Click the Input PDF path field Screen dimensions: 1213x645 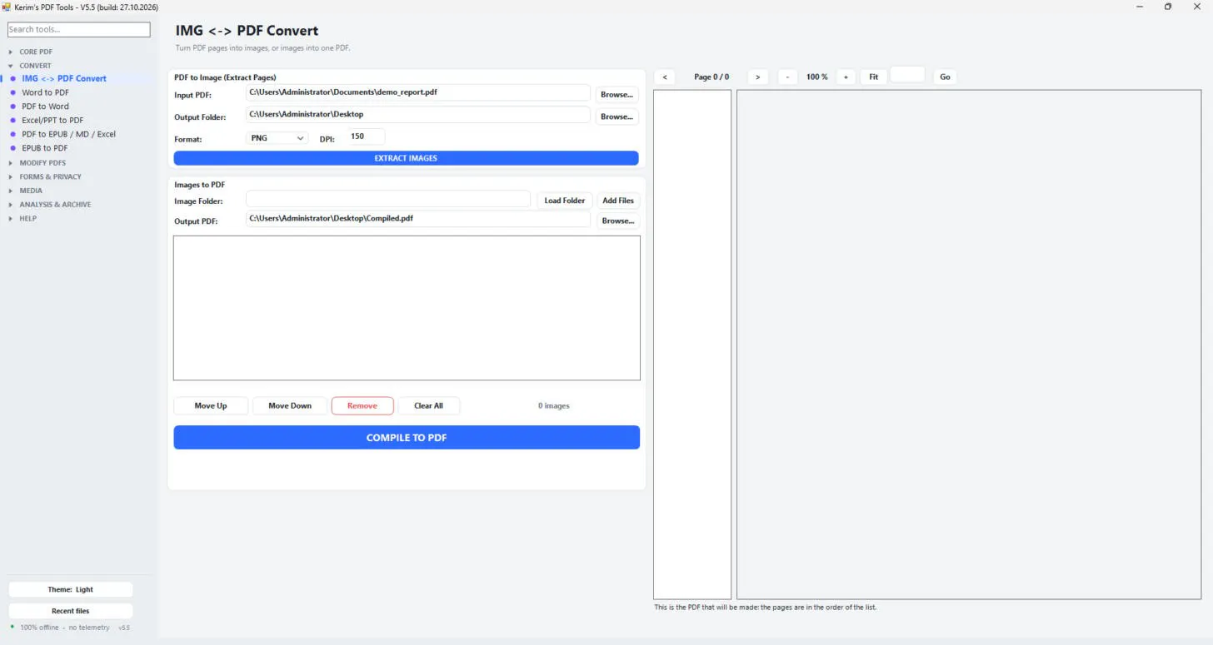click(418, 92)
